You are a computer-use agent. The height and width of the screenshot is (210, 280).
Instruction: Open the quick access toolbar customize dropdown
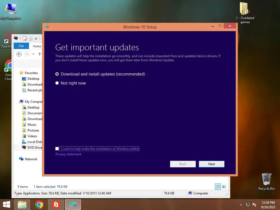click(x=36, y=39)
